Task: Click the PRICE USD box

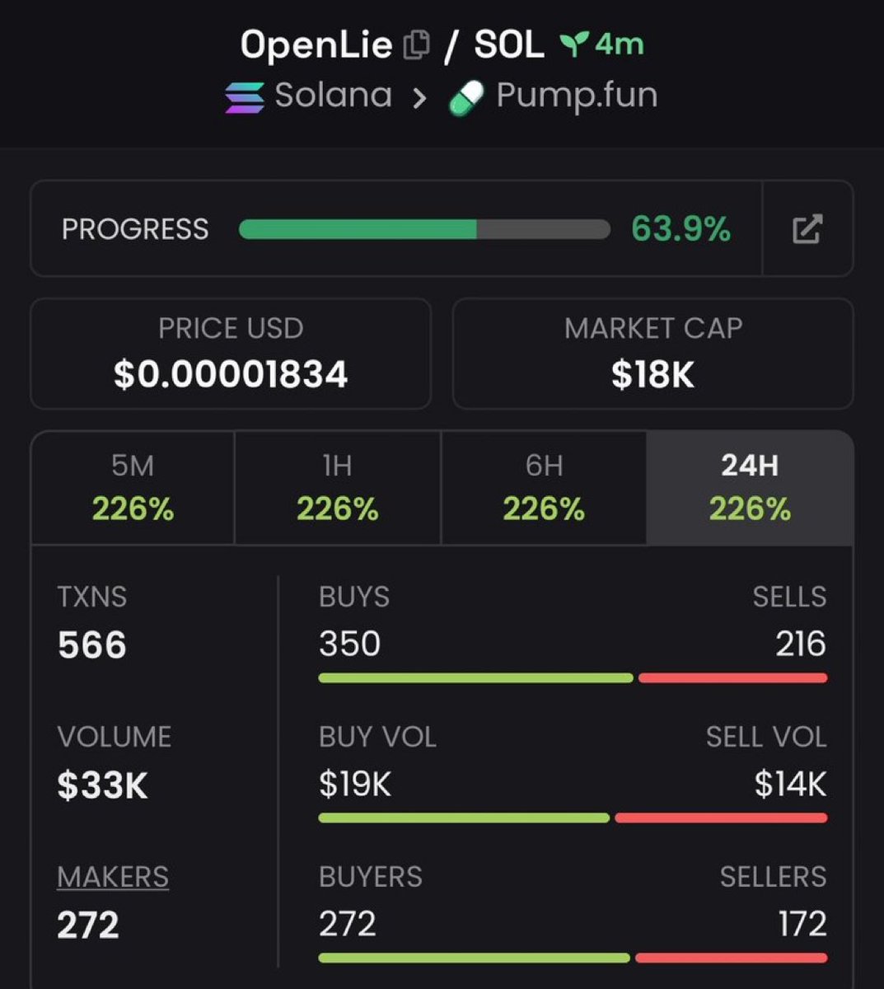Action: pyautogui.click(x=231, y=354)
